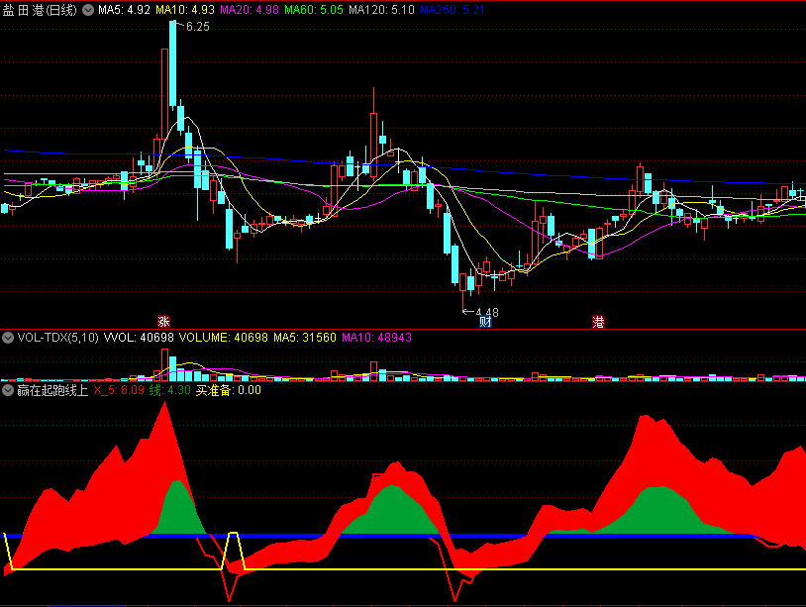The height and width of the screenshot is (607, 806).
Task: Click the 赢在起跑线上 indicator name
Action: click(52, 390)
